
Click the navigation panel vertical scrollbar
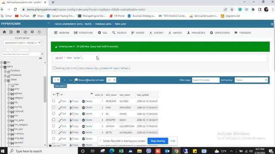(45, 89)
